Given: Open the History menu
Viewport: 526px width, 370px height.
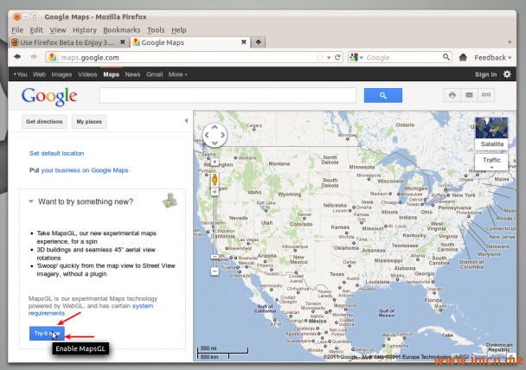Looking at the screenshot, I should (x=85, y=30).
